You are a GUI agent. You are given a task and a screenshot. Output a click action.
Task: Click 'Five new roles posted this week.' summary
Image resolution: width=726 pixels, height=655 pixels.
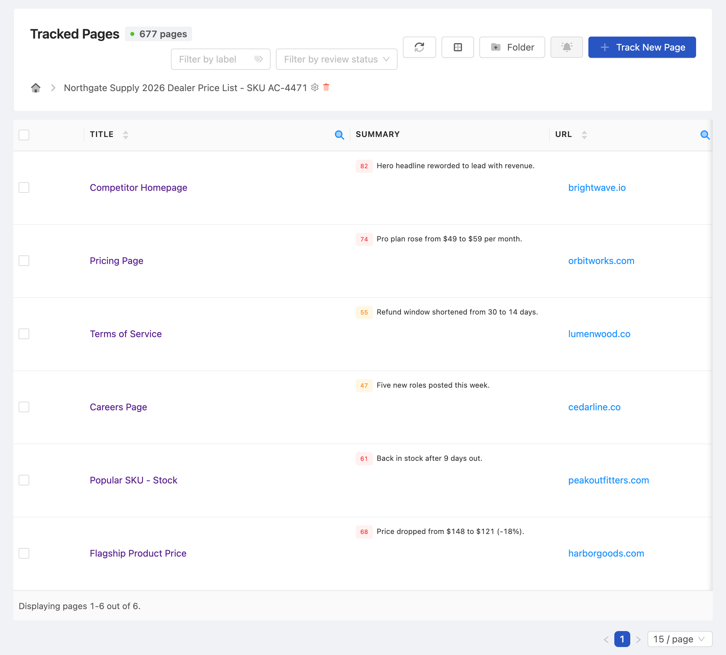(433, 385)
